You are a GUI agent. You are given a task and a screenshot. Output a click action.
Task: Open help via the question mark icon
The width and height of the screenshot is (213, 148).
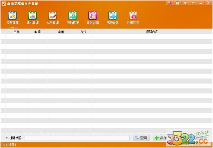[x=193, y=3]
